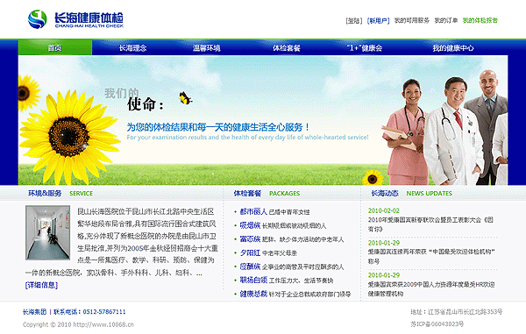Select the "1+"健康会 navigation tab
526x334 pixels.
[365, 48]
